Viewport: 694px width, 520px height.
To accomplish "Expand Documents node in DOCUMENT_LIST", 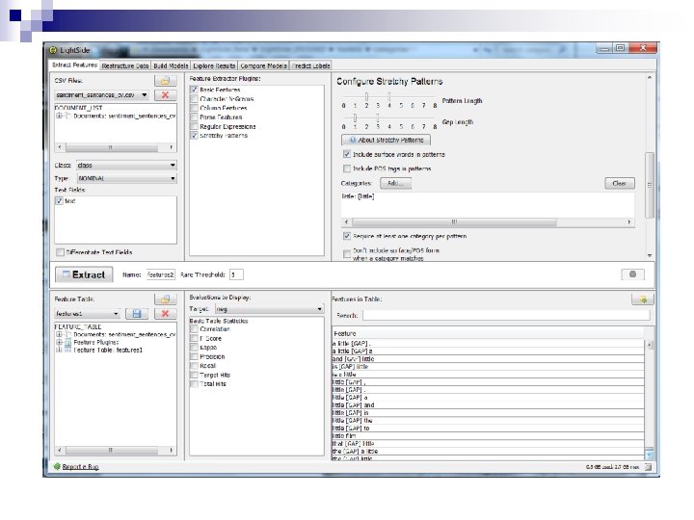I will click(59, 116).
